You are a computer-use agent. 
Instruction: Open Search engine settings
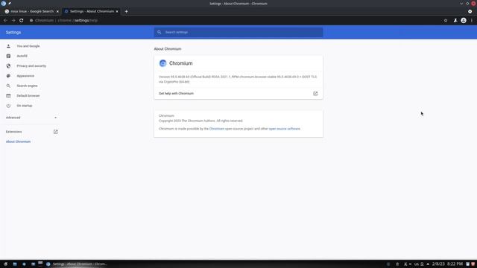click(x=27, y=86)
